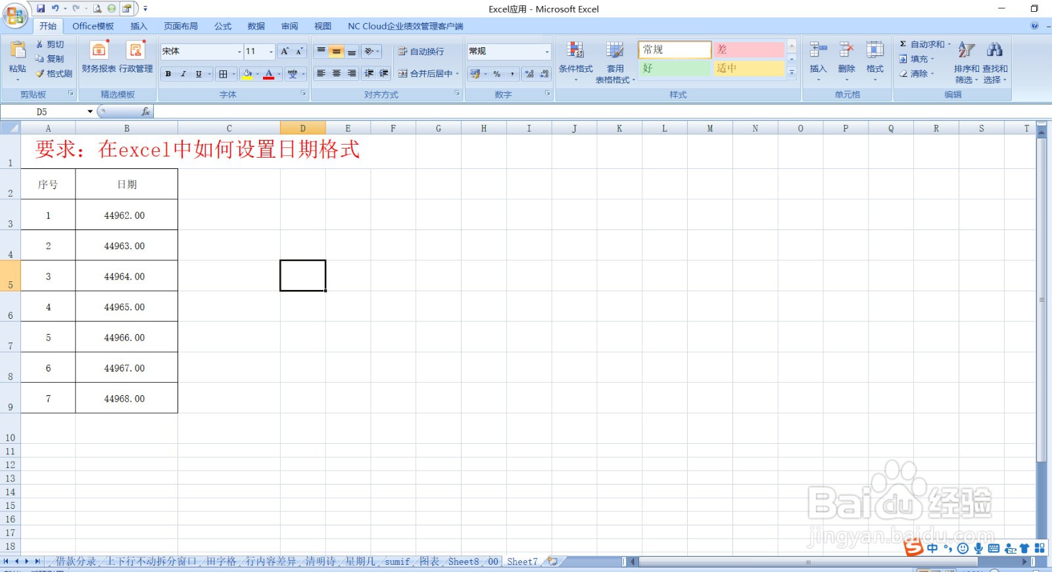
Task: Activate the Format Painter (格式刷)
Action: 54,74
